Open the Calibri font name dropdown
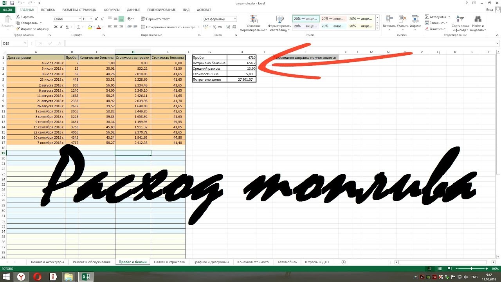Viewport: 501px width, 282px height. point(79,19)
